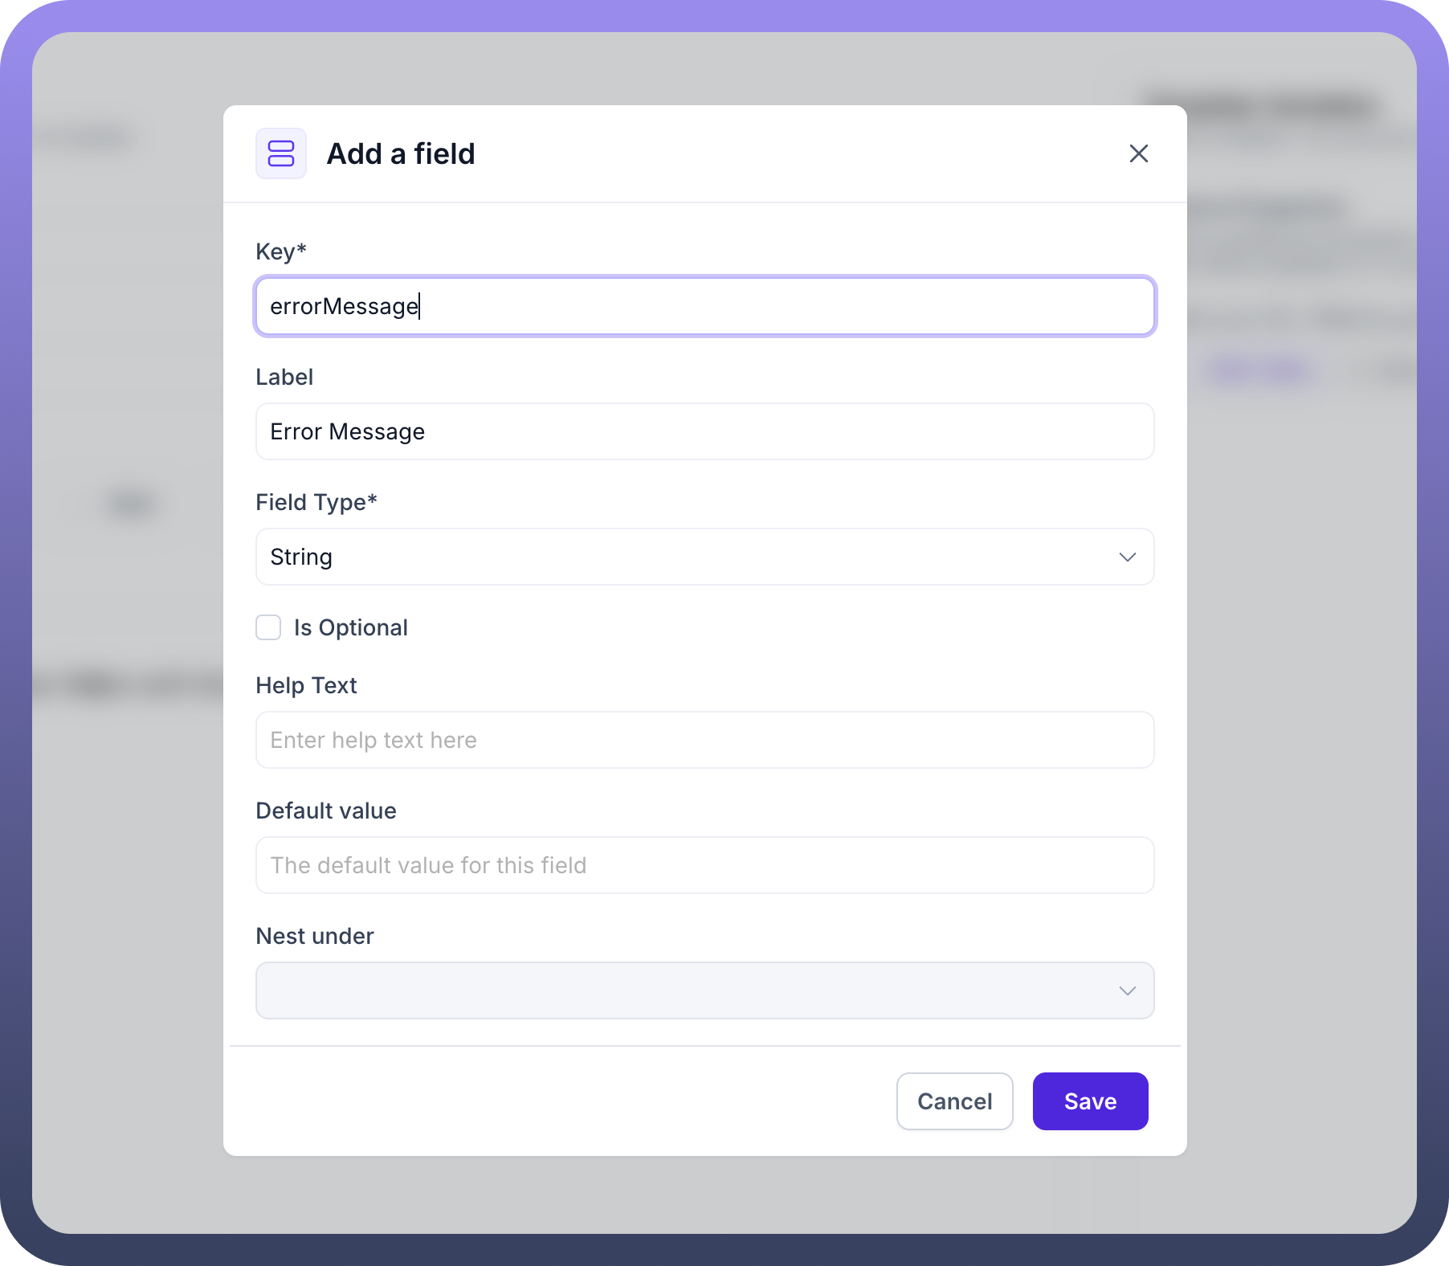The width and height of the screenshot is (1449, 1266).
Task: Click the "Label" heading above Error Message
Action: click(284, 377)
